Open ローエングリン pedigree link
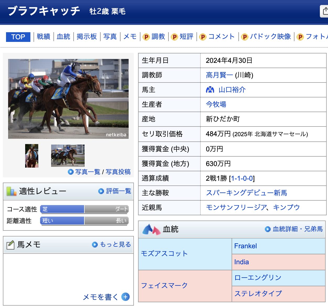Screen dimensions: 328x308 click(x=258, y=278)
